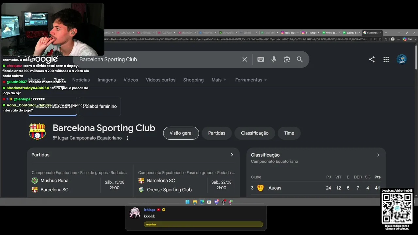Viewport: 418px width, 235px height.
Task: Submit search with the magnifier icon
Action: [x=299, y=59]
